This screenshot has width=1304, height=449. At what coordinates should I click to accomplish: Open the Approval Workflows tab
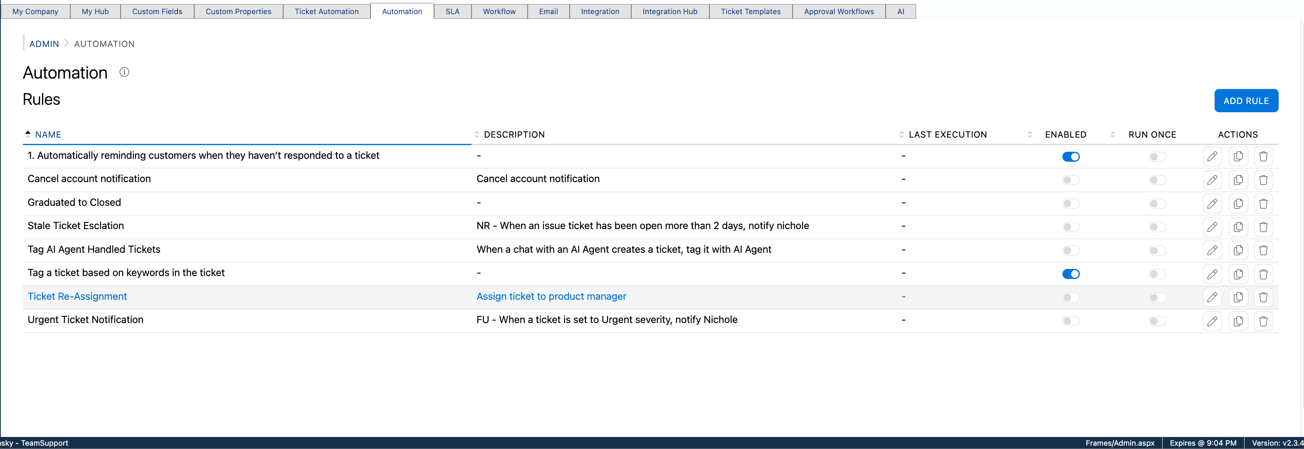[839, 11]
